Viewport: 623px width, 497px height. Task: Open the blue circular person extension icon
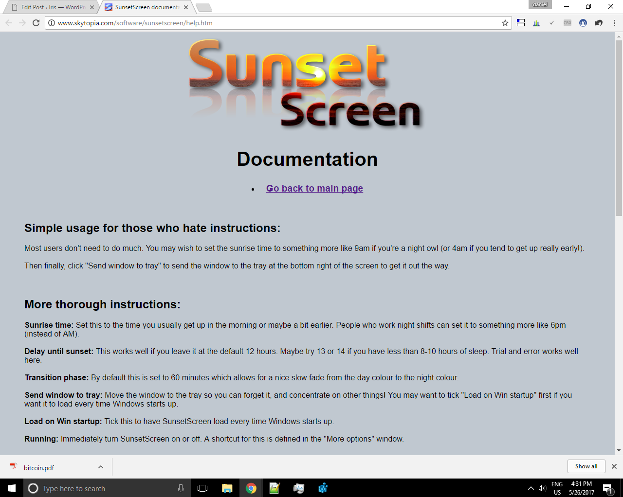tap(583, 23)
